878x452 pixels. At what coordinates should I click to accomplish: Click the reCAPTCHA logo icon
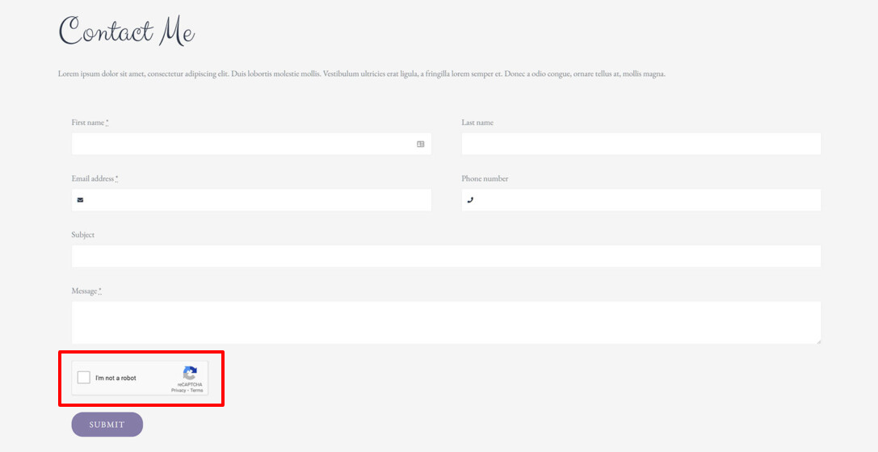click(x=191, y=374)
